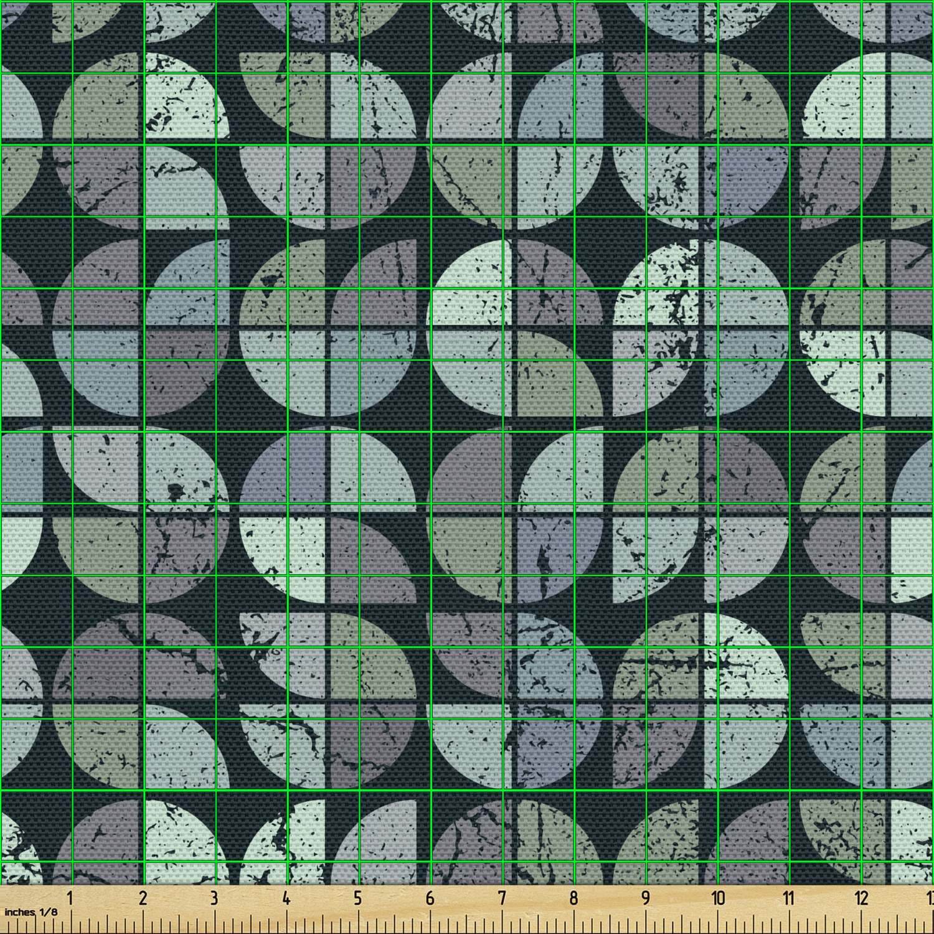
Task: Pick the "4" inch ruler number
Action: 286,898
